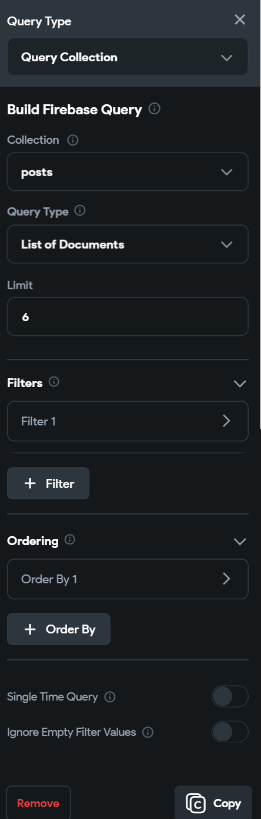Click info icon beside Single Time Query
The image size is (261, 819).
point(110,697)
